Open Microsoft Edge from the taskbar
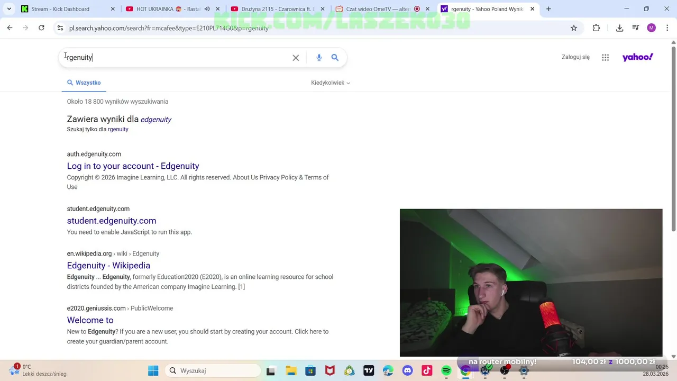Viewport: 677px width, 381px height. tap(388, 371)
